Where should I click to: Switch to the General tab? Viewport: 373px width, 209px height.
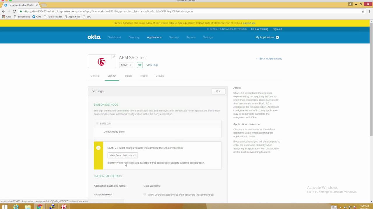tap(95, 76)
